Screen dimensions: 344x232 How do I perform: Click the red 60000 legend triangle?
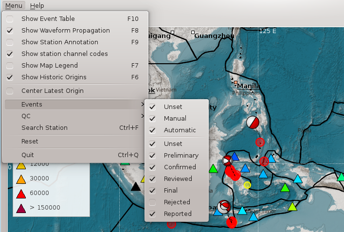coord(21,193)
